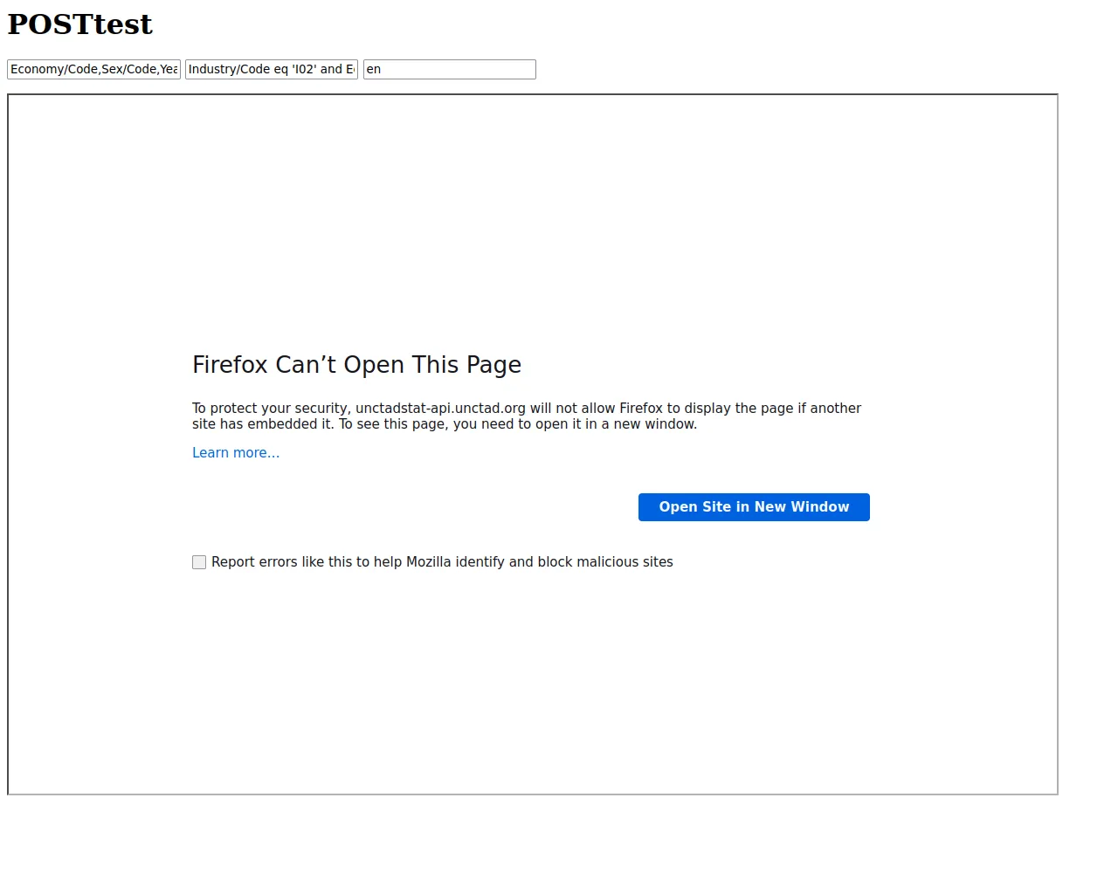The width and height of the screenshot is (1118, 894).
Task: Focus the Economy/Code,Sex/Code input field
Action: pyautogui.click(x=94, y=69)
